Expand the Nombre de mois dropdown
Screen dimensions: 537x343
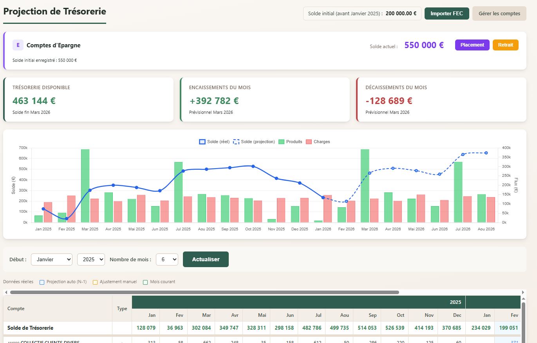coord(167,259)
